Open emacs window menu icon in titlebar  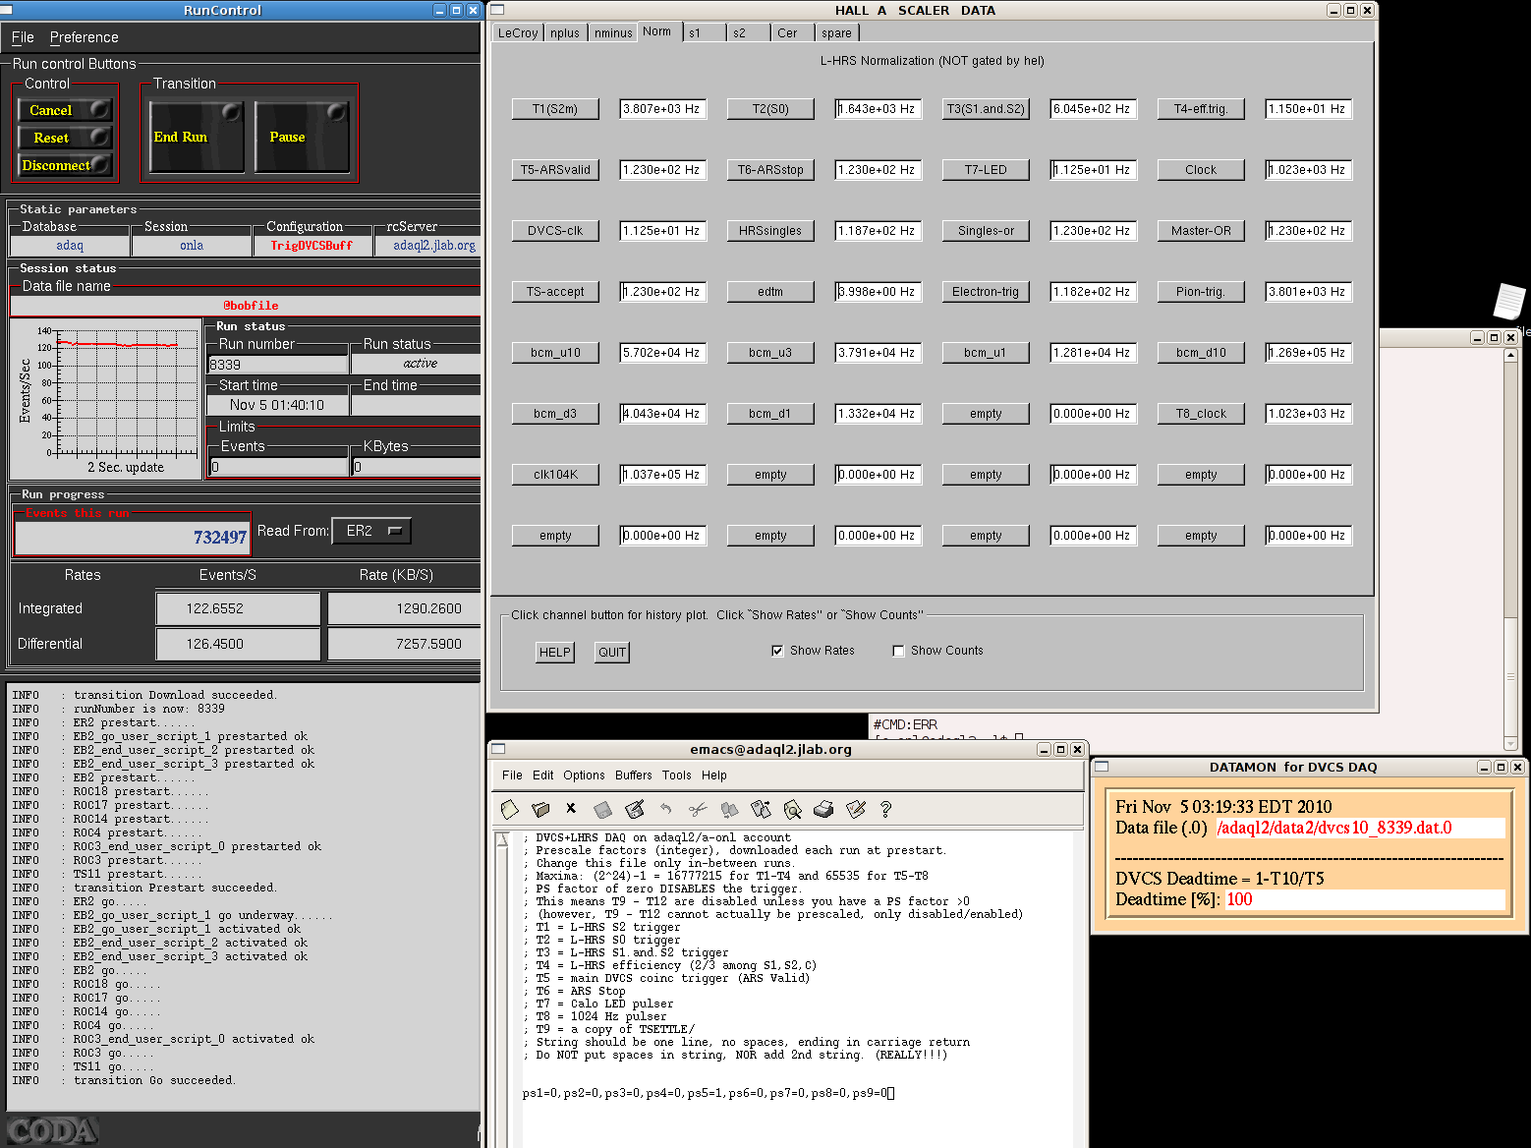497,749
